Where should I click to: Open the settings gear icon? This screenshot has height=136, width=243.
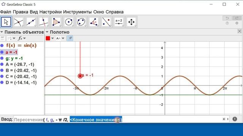(237, 23)
